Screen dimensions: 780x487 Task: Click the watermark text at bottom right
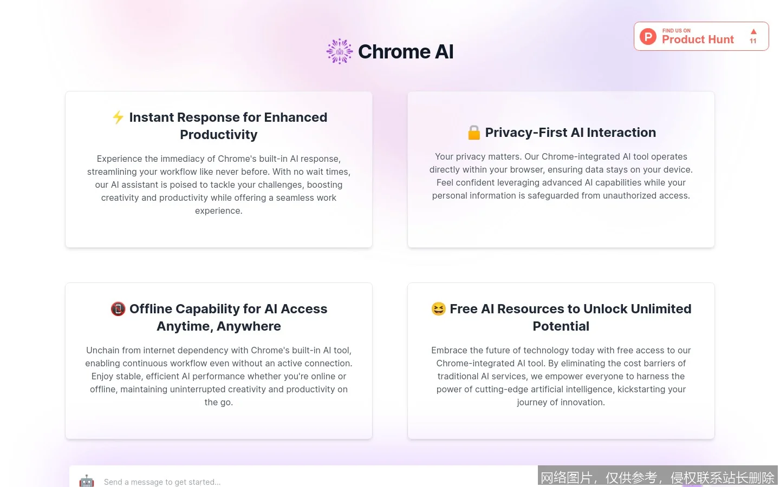pos(657,477)
